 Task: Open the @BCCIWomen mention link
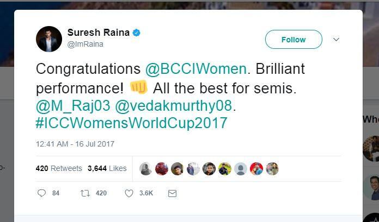click(x=197, y=69)
